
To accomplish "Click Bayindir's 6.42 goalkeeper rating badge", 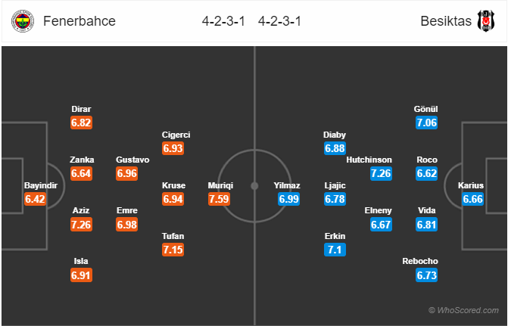I will (35, 199).
